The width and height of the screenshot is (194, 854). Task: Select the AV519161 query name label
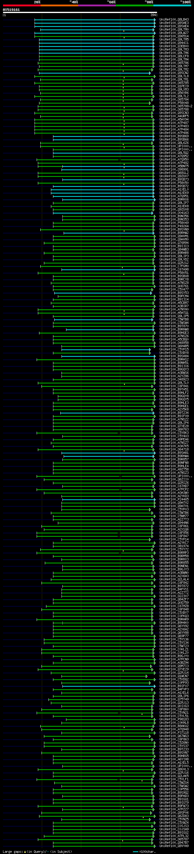11,10
